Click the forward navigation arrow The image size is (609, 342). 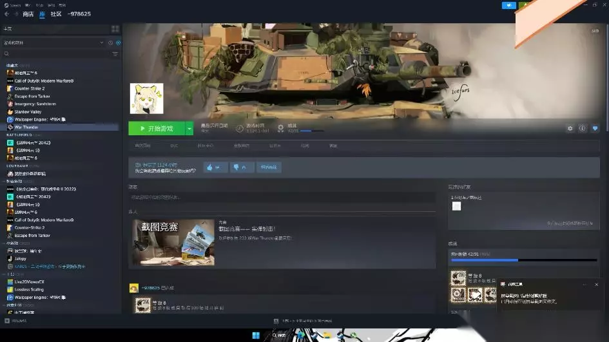16,14
